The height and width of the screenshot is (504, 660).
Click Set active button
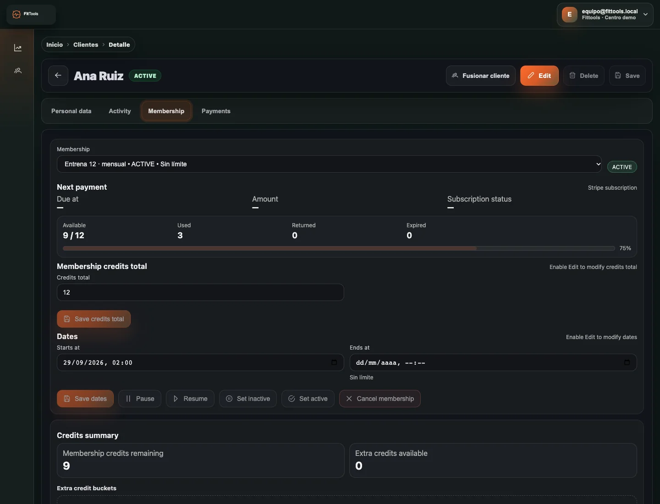[308, 399]
